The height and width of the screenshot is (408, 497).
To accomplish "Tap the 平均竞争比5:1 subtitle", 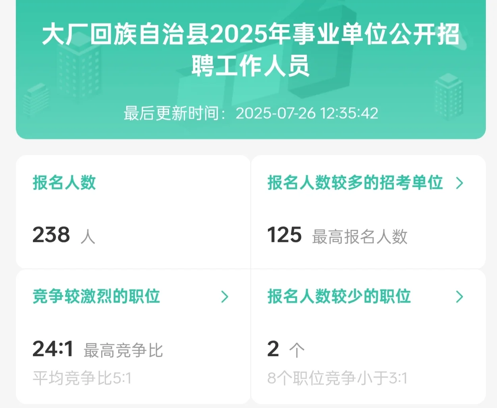I will (82, 378).
